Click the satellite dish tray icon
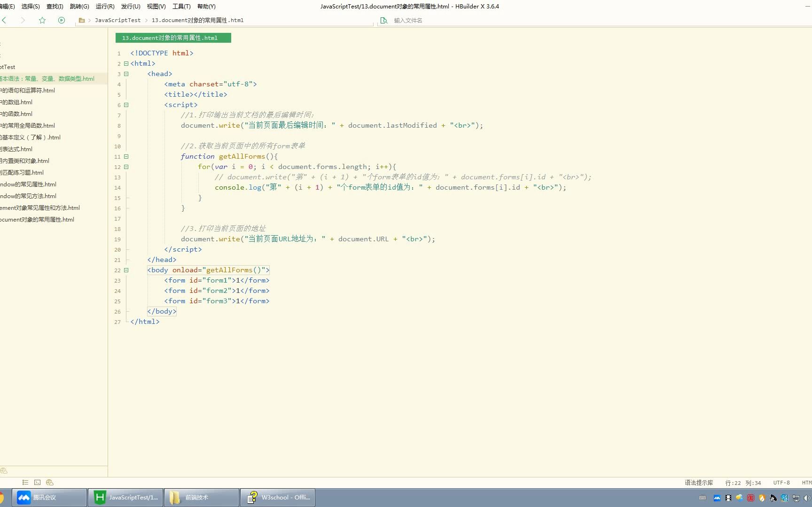The height and width of the screenshot is (507, 812). [773, 498]
